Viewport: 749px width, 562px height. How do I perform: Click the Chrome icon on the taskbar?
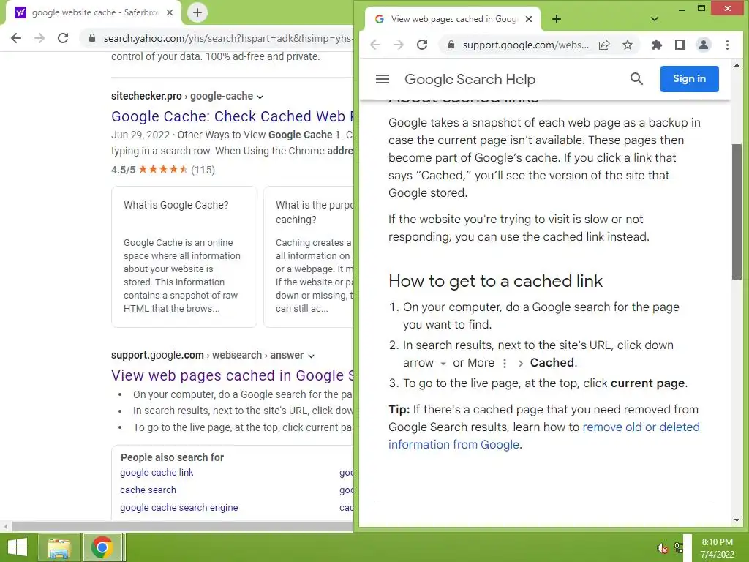tap(102, 547)
